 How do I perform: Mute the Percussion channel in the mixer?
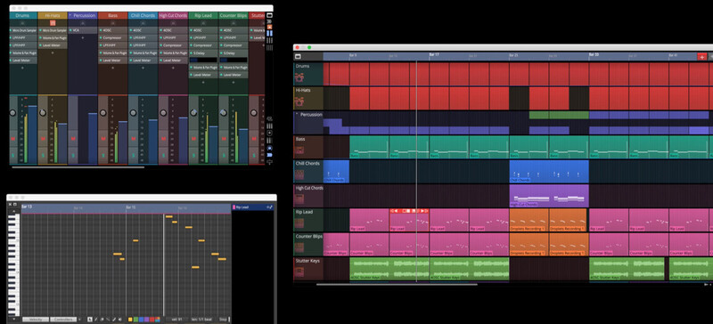73,139
